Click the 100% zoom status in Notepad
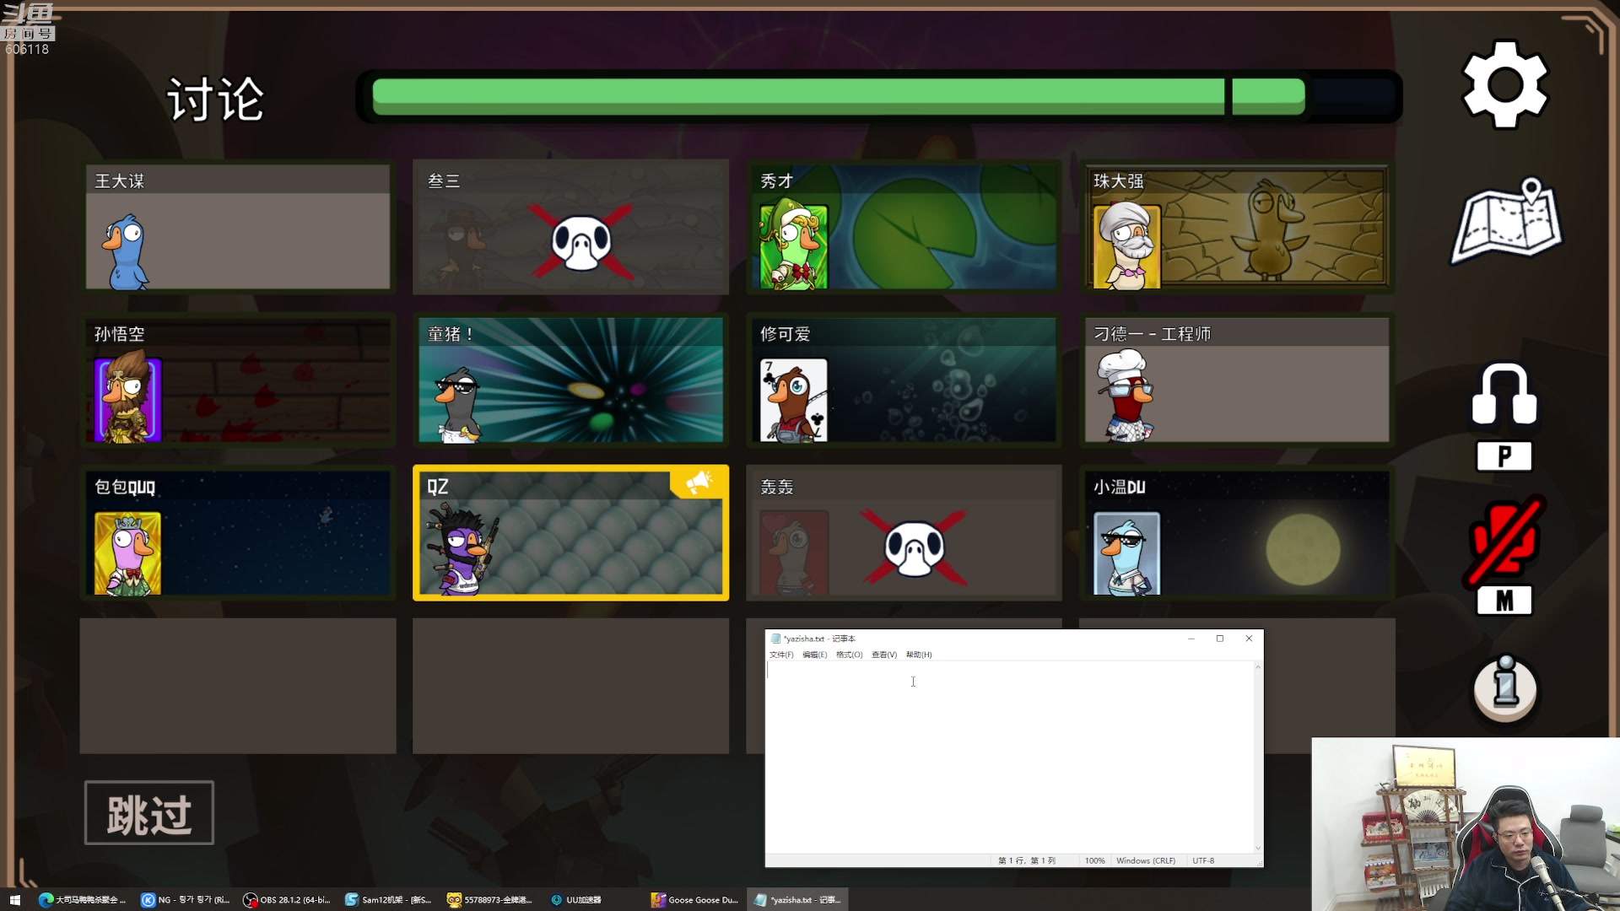1620x911 pixels. click(x=1094, y=860)
